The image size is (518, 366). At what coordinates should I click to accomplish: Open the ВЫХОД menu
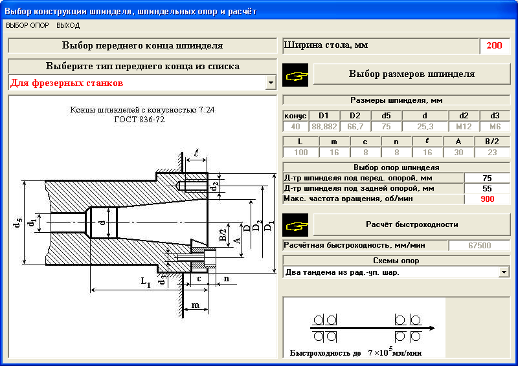pyautogui.click(x=68, y=25)
